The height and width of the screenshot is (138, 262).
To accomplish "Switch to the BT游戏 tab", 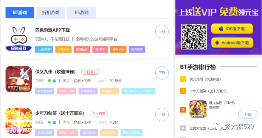I will 20,12.
